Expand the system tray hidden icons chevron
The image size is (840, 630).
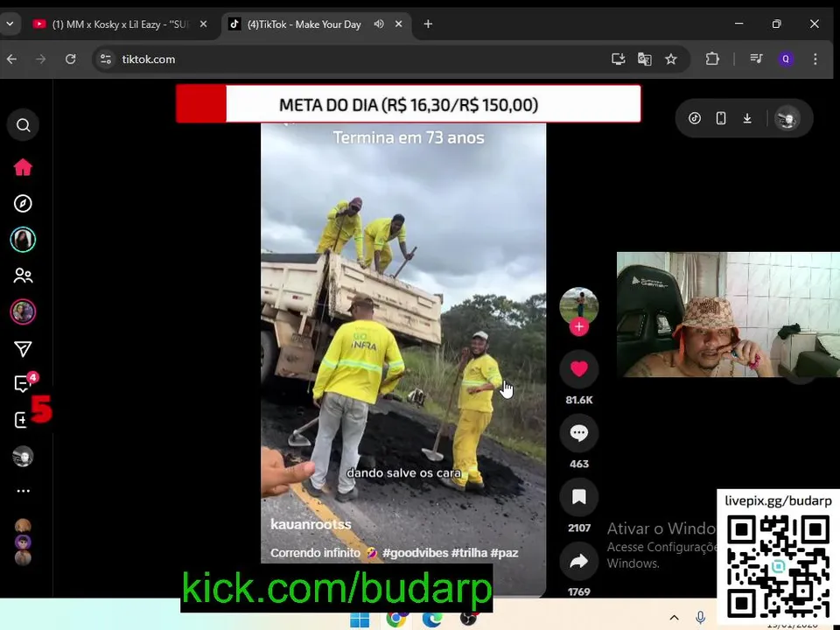coord(675,618)
